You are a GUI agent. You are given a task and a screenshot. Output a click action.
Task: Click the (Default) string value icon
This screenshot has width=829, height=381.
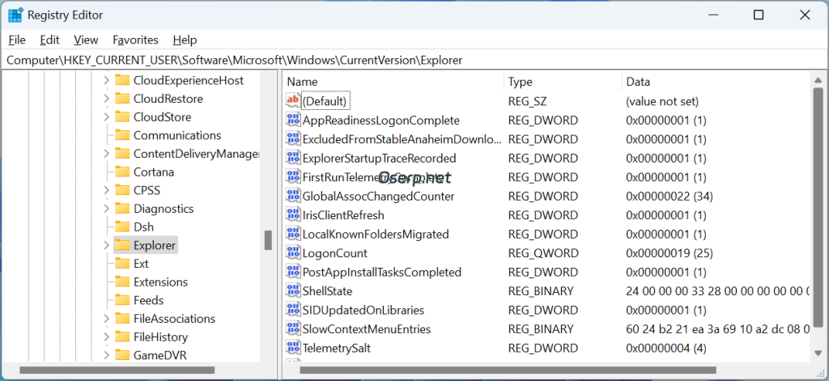[x=292, y=100]
